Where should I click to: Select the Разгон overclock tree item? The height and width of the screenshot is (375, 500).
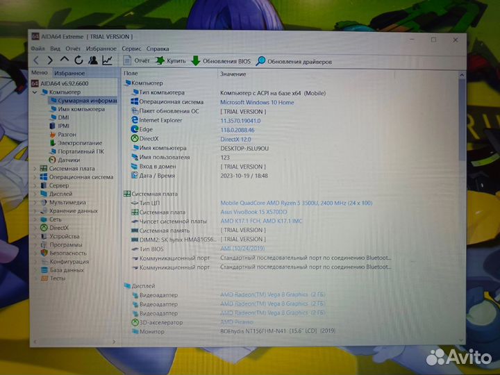(x=62, y=135)
